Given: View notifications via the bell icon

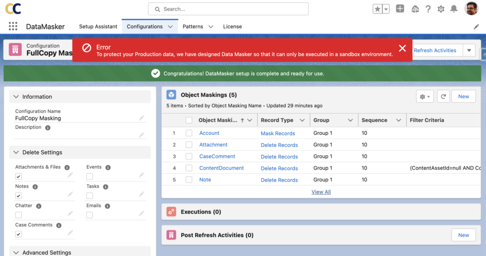Looking at the screenshot, I should (x=454, y=9).
